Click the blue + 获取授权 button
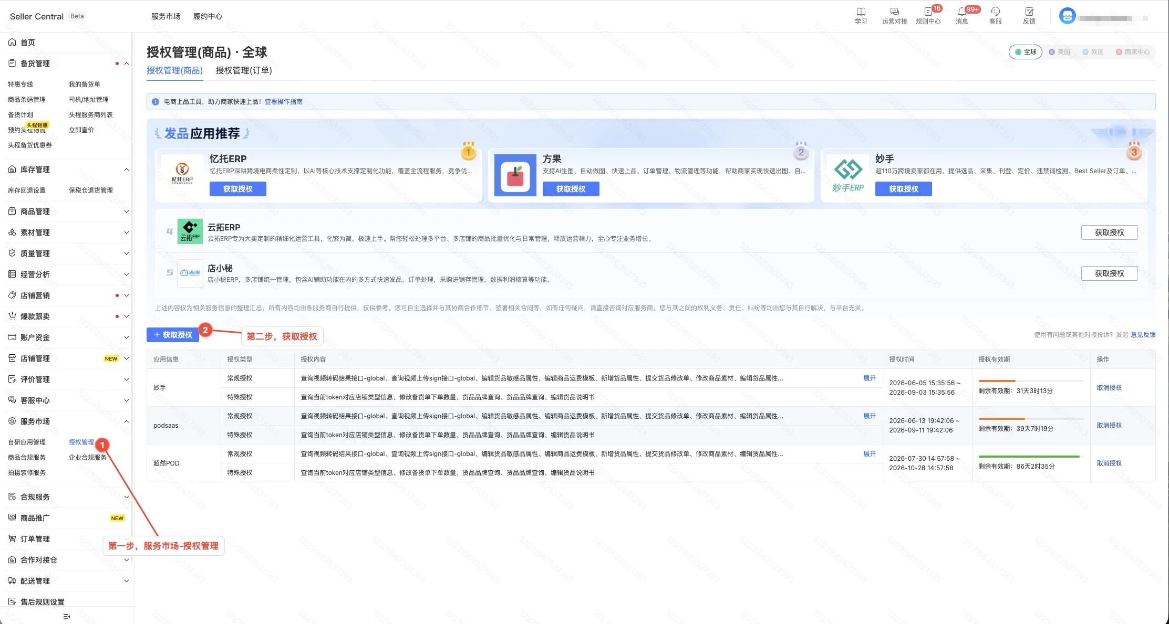 coord(173,335)
